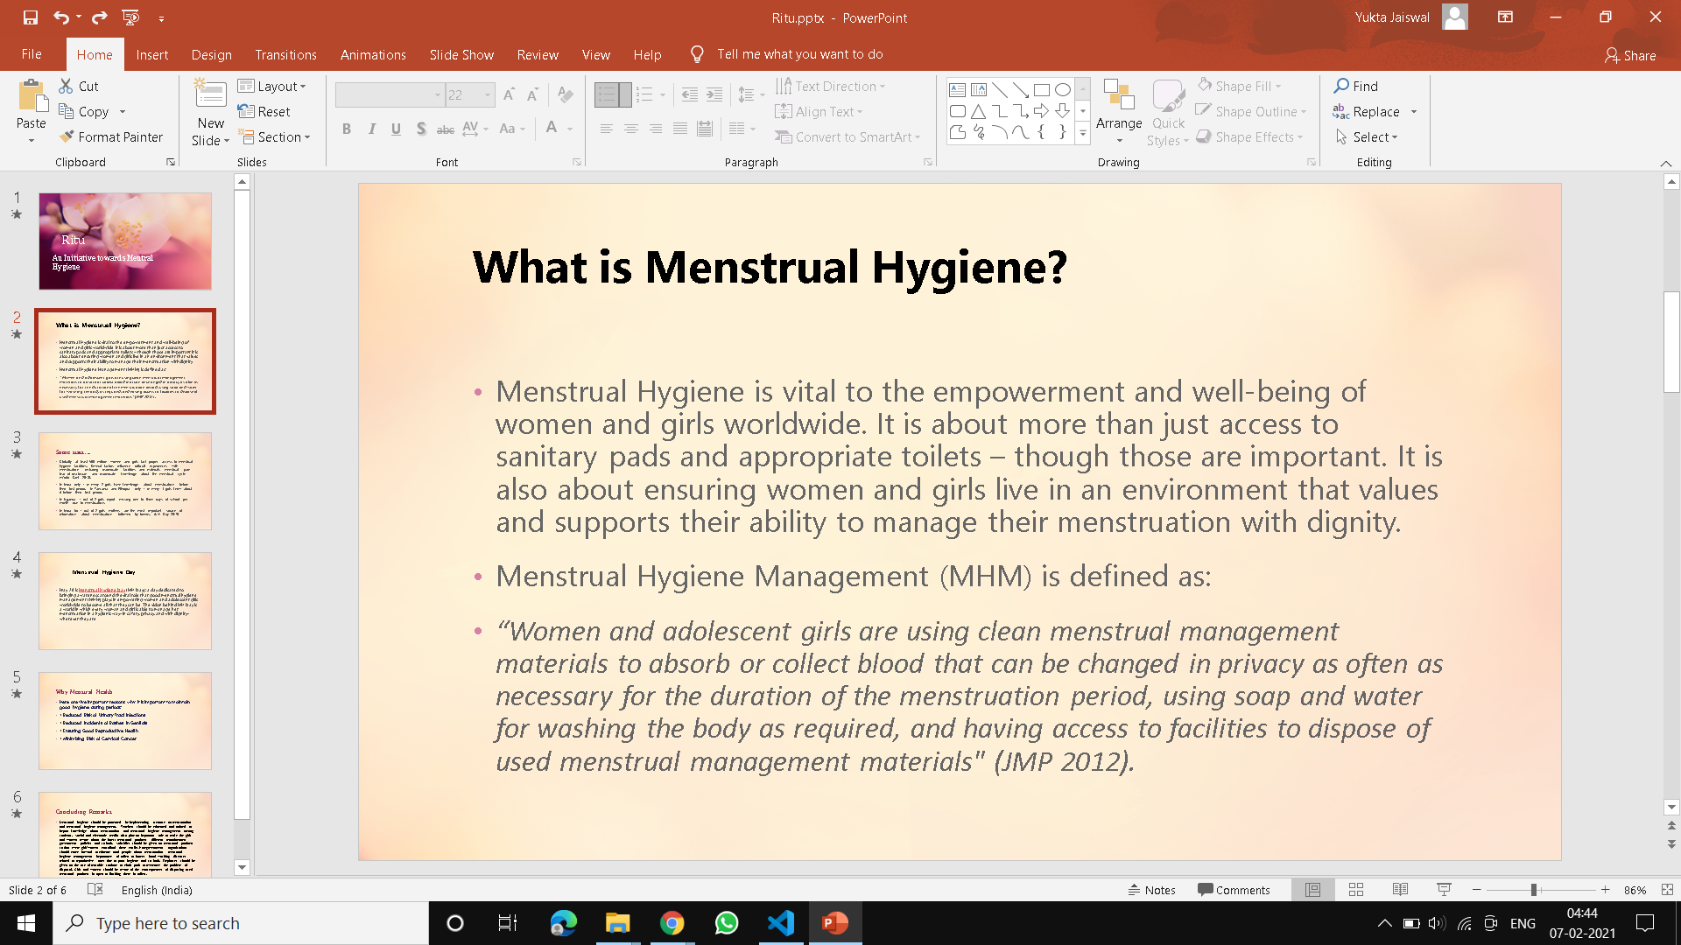Image resolution: width=1681 pixels, height=945 pixels.
Task: Switch to Reading View icon
Action: pyautogui.click(x=1400, y=890)
